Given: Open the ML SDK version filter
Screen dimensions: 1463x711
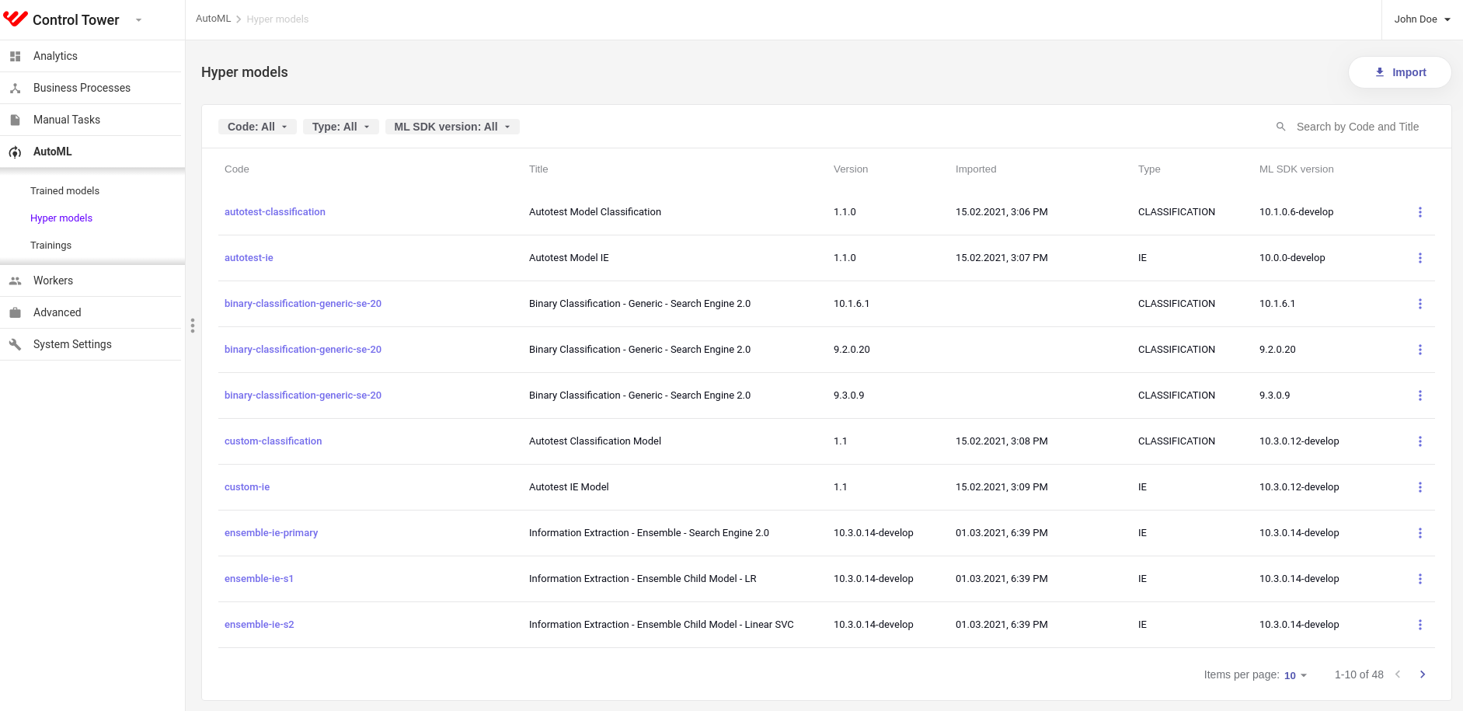Looking at the screenshot, I should tap(452, 127).
